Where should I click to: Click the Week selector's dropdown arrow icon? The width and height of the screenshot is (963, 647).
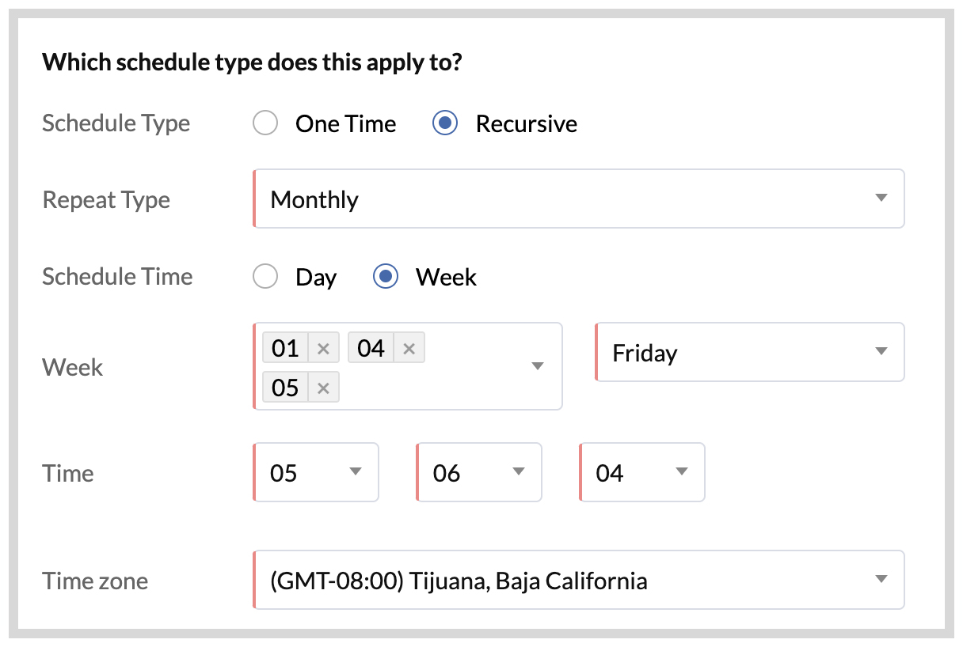pyautogui.click(x=538, y=366)
